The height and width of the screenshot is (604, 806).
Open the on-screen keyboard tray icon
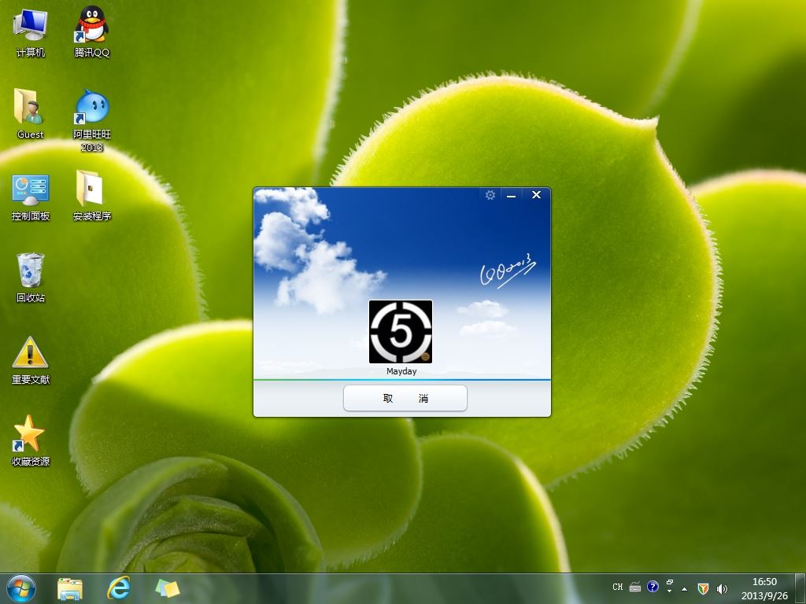point(635,587)
